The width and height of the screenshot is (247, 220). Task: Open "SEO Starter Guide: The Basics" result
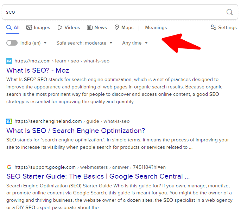pyautogui.click(x=98, y=176)
